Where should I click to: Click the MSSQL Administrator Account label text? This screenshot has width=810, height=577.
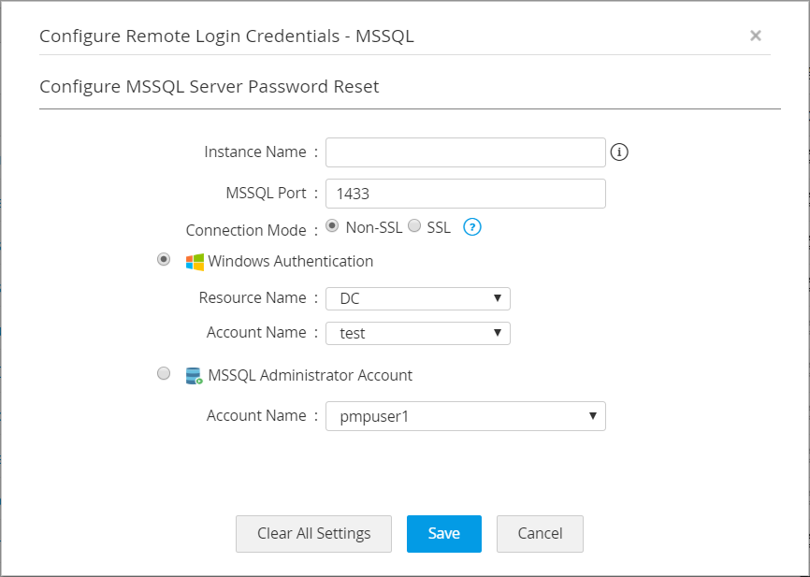click(311, 376)
